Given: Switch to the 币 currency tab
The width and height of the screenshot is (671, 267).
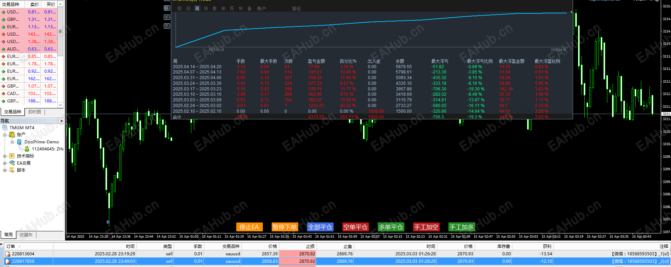Looking at the screenshot, I should 232,8.
